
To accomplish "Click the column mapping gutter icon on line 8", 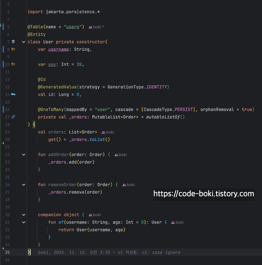I will coord(13,49).
